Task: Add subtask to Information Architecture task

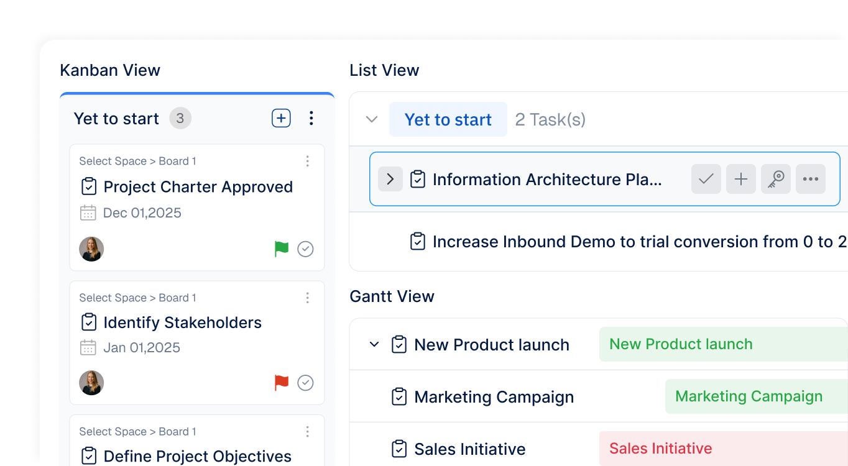Action: [741, 179]
